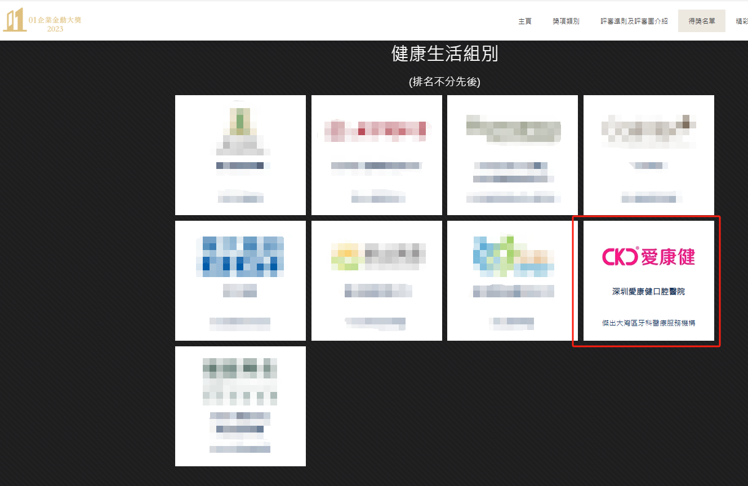
Task: Open the 獎項類別 menu item
Action: [566, 21]
